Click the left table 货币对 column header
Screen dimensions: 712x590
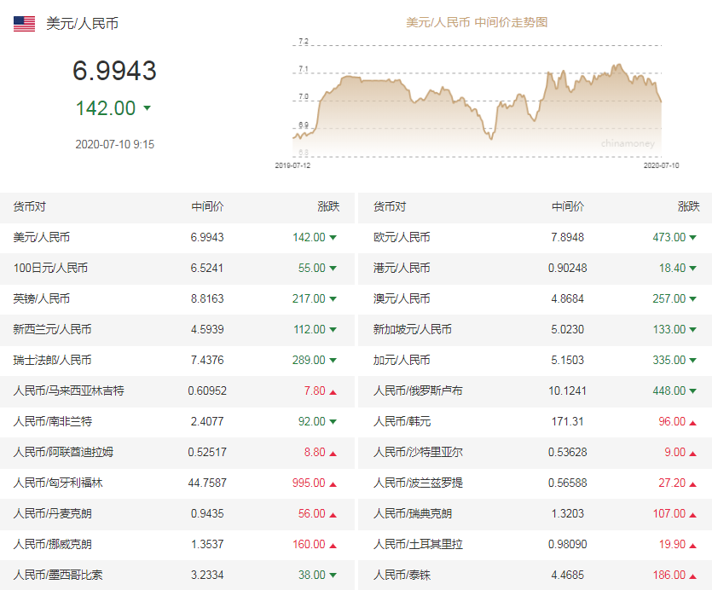(x=30, y=206)
